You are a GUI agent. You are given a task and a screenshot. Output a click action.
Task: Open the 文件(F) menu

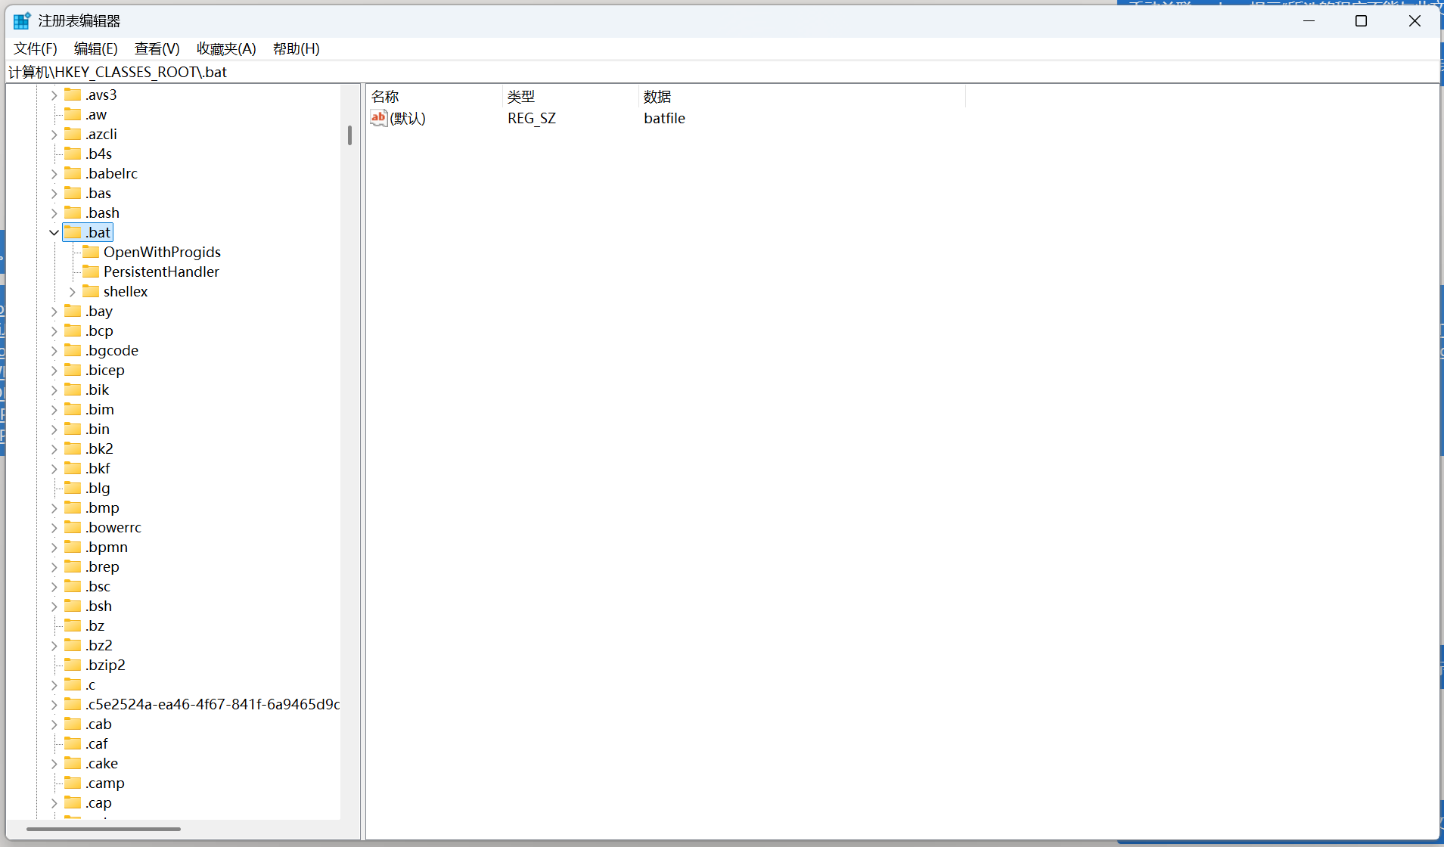click(36, 48)
